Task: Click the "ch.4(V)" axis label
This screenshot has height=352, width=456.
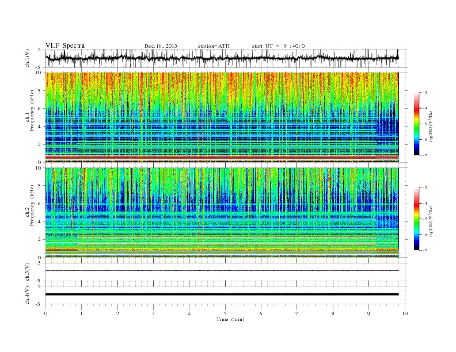Action: (28, 295)
